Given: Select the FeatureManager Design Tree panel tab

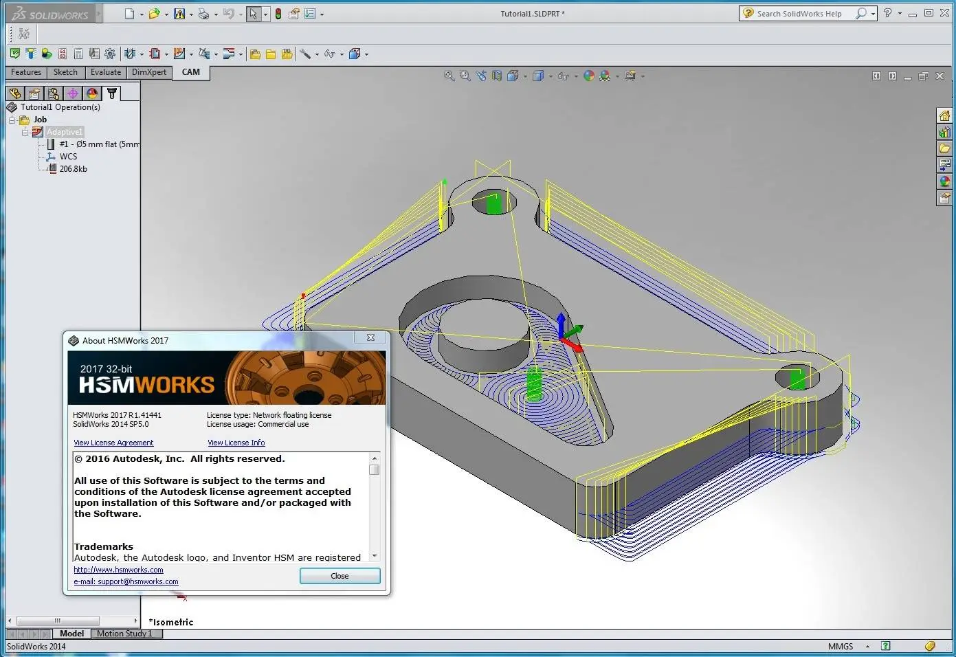Looking at the screenshot, I should tap(15, 93).
